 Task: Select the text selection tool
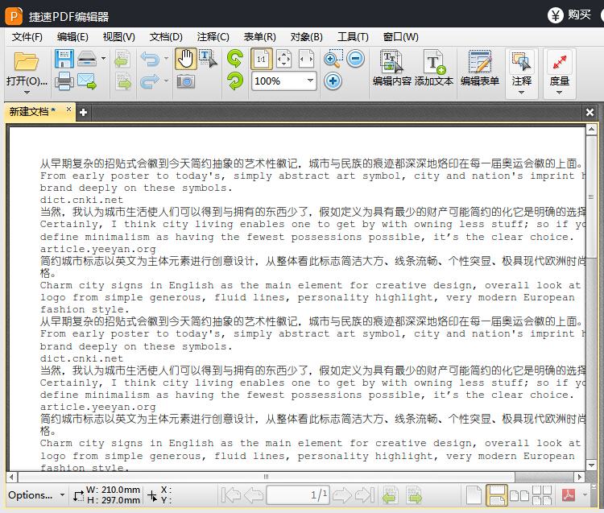click(x=208, y=59)
